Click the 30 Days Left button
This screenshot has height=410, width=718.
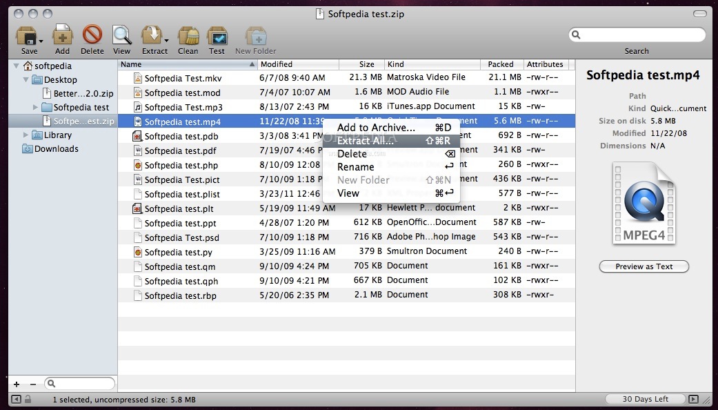pos(644,398)
